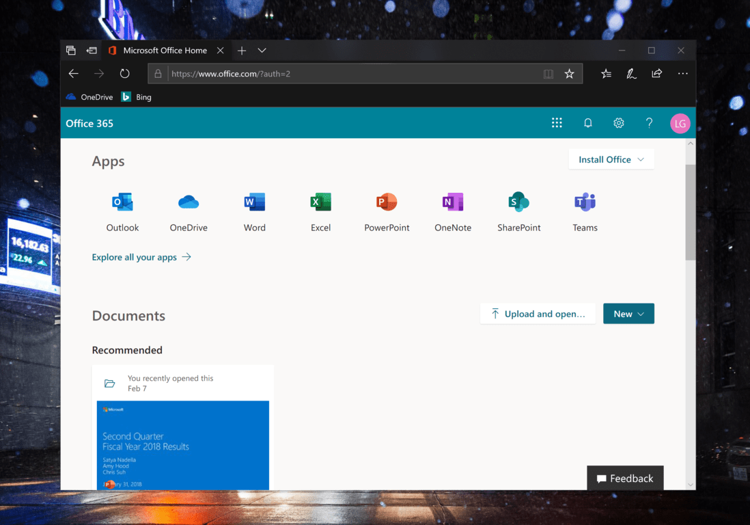Open the New document dropdown
The height and width of the screenshot is (525, 750).
click(x=628, y=313)
